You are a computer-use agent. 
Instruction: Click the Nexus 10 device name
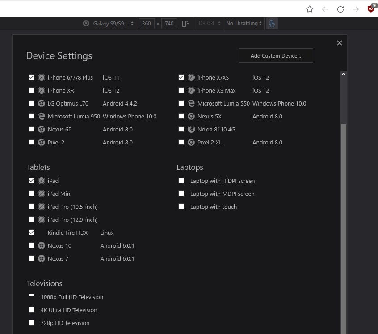[59, 246]
